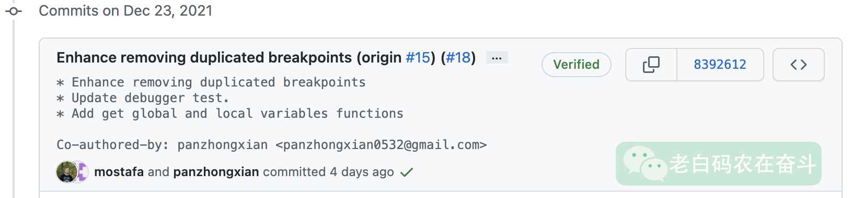This screenshot has width=852, height=198.
Task: Open the green check status icon
Action: tap(407, 172)
